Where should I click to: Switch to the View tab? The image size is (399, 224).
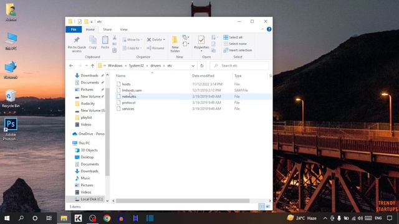pyautogui.click(x=123, y=29)
